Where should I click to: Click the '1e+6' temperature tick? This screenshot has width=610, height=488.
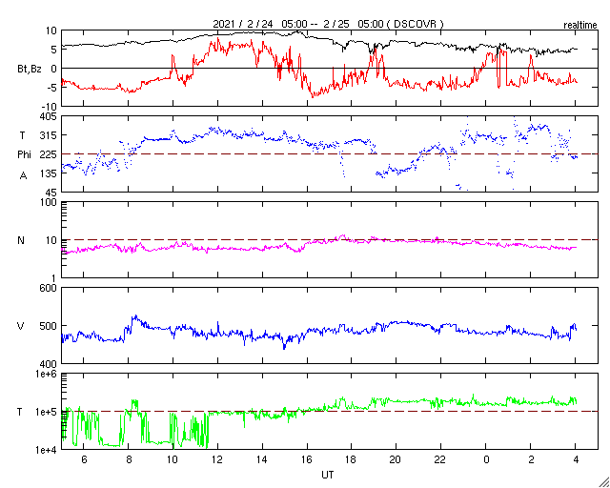click(x=47, y=374)
